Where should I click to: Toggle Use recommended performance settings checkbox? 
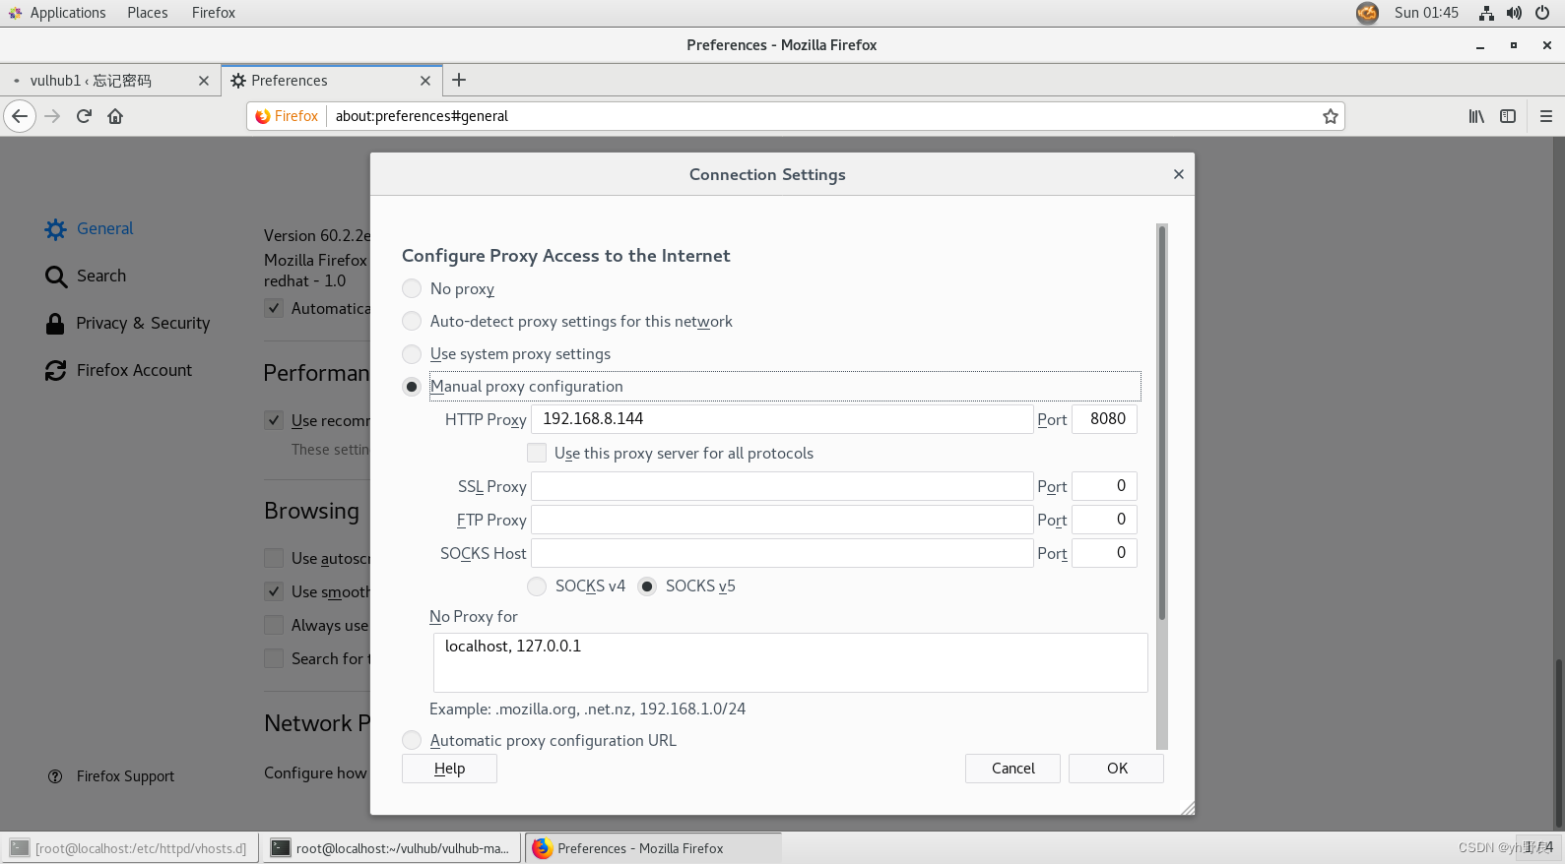[274, 420]
